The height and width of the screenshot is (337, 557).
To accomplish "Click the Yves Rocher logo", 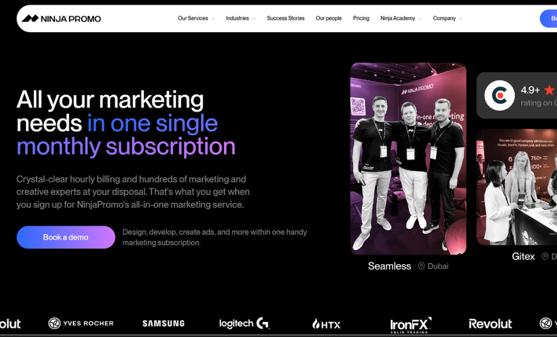I will (x=81, y=323).
